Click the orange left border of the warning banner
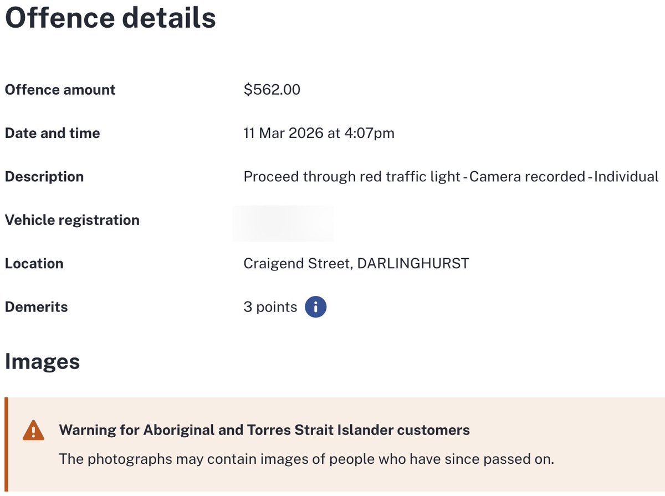Viewport: 665px width, 496px height. pos(6,444)
